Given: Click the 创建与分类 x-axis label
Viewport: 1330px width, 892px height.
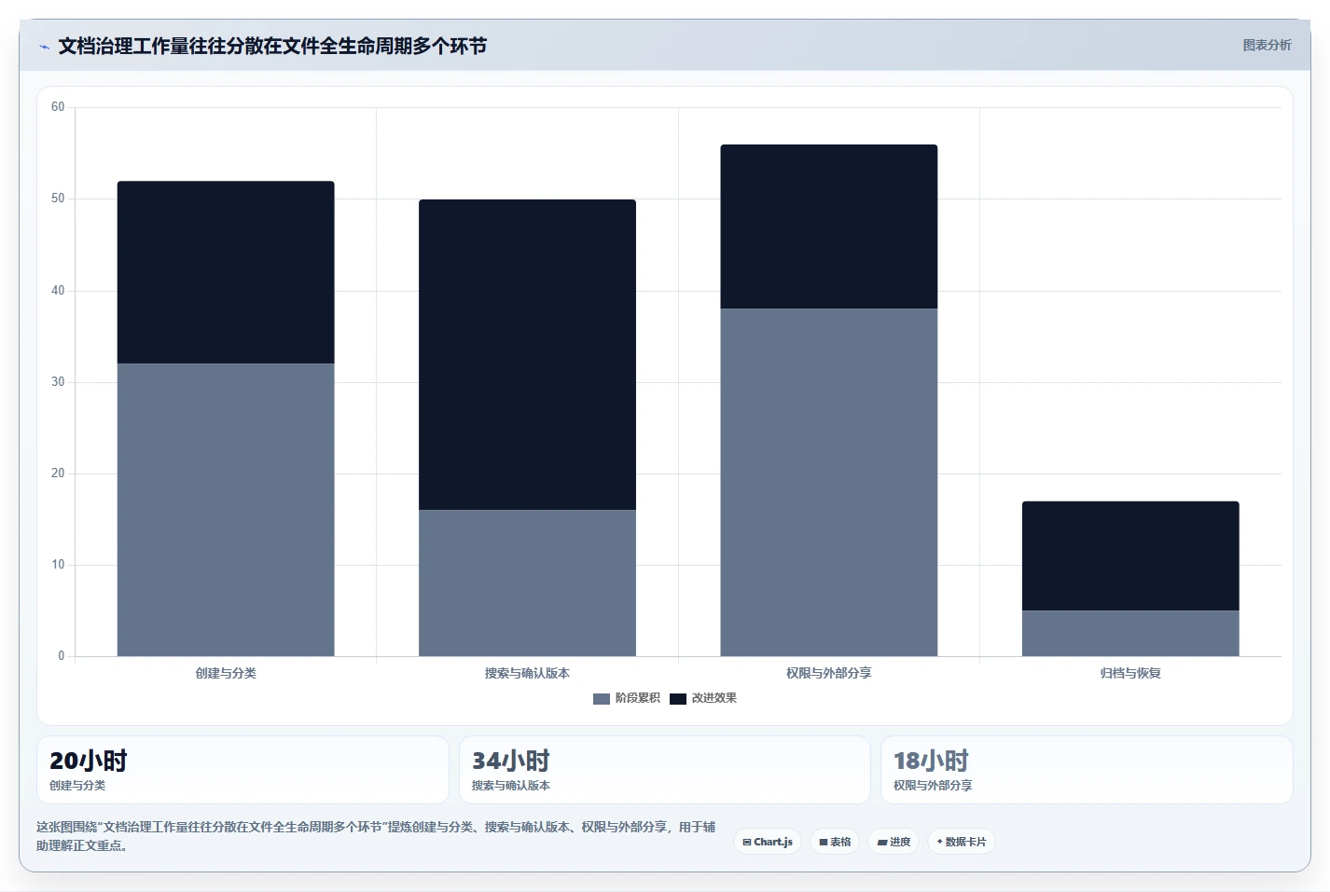Looking at the screenshot, I should pyautogui.click(x=226, y=673).
